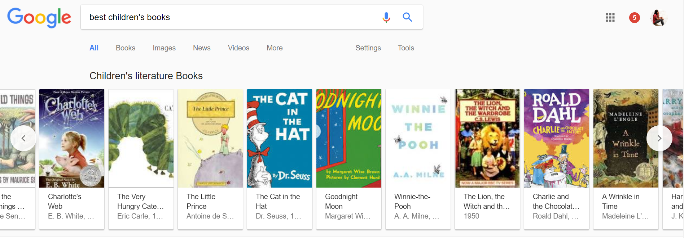Open the Google apps grid
The height and width of the screenshot is (238, 684).
point(610,17)
